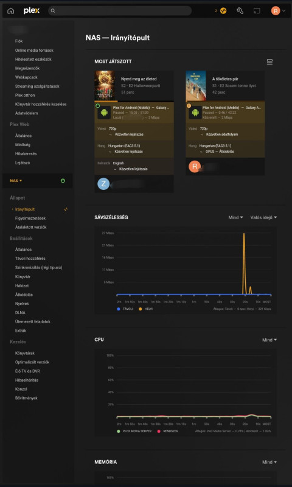This screenshot has height=487, width=292.
Task: Click the Android icon in second session
Action: tap(195, 113)
